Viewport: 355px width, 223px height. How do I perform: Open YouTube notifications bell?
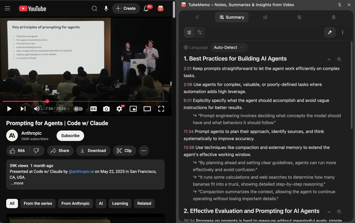146,9
